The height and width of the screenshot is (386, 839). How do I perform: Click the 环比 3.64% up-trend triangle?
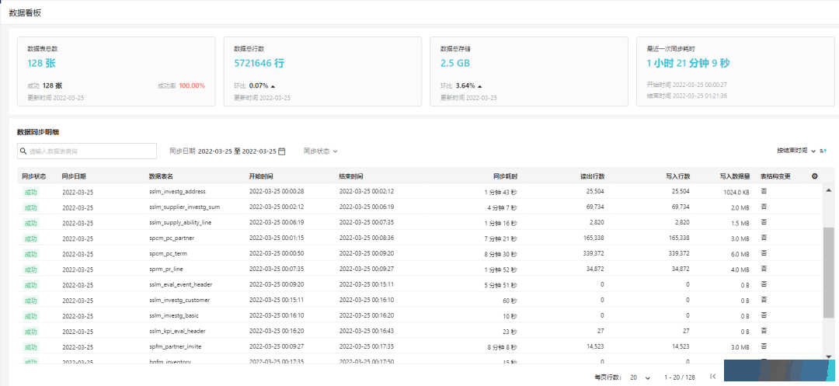479,86
